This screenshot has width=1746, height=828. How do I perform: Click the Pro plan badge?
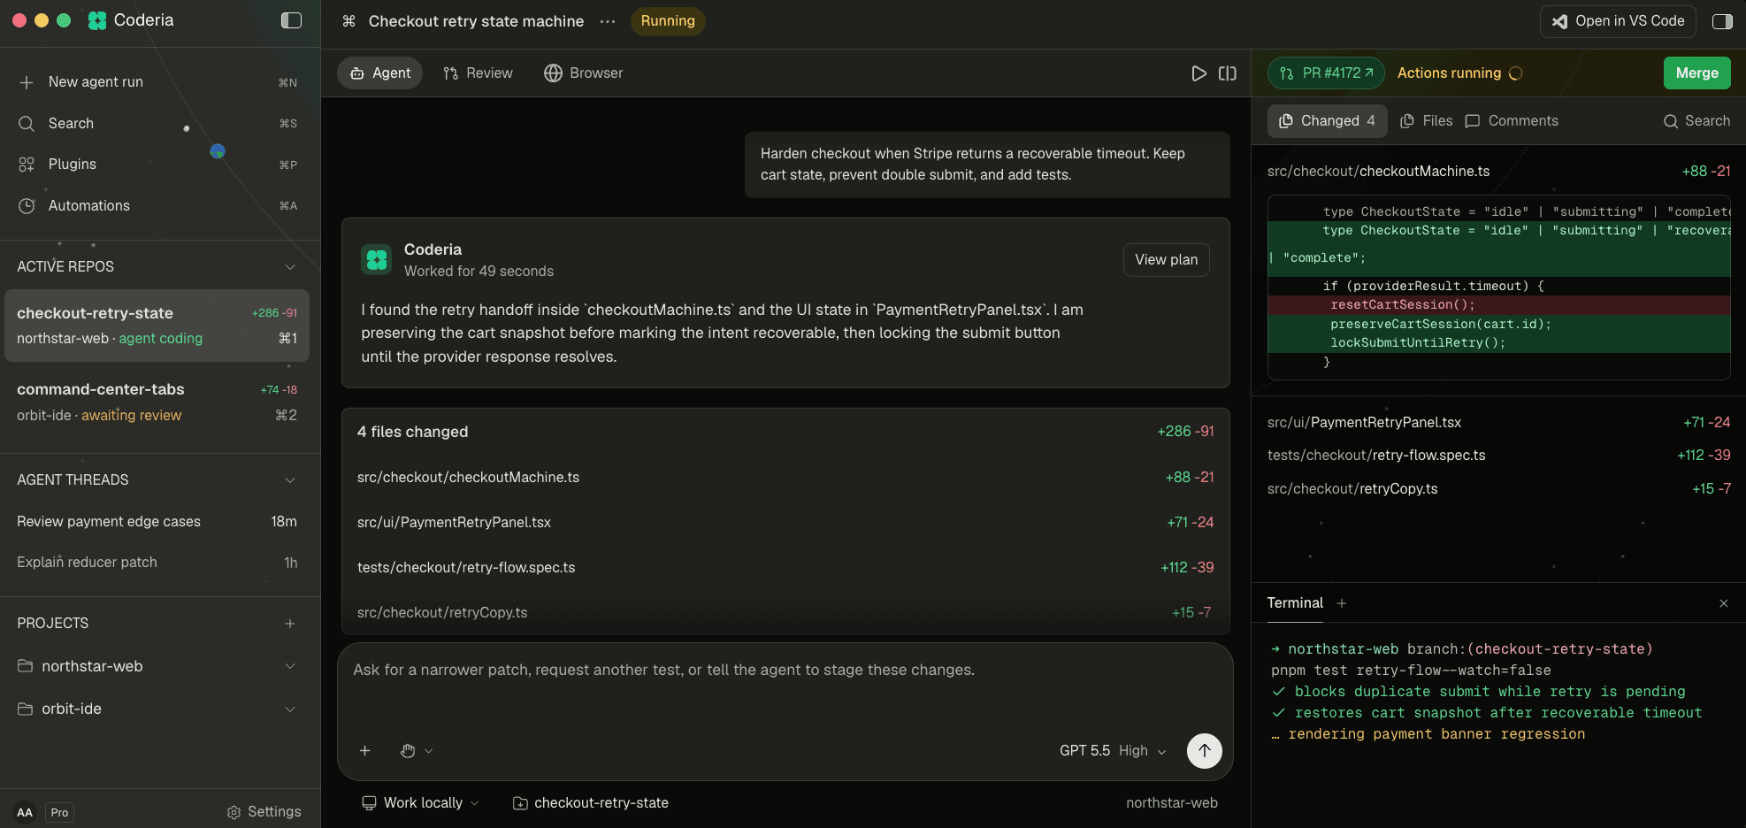59,813
